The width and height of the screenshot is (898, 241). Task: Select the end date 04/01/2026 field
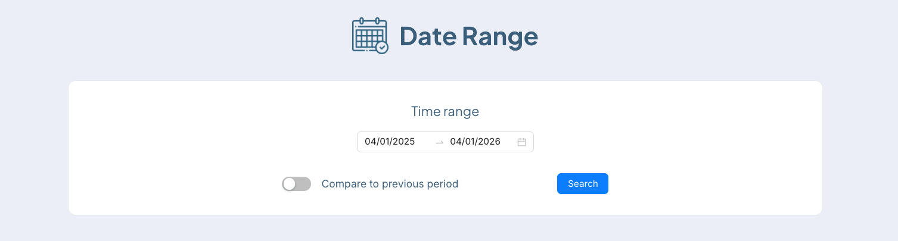[x=475, y=142]
